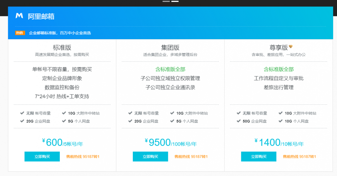Image resolution: width=337 pixels, height=176 pixels.
Task: Click green 含标准版全部 text in 集团版
Action: [x=170, y=69]
